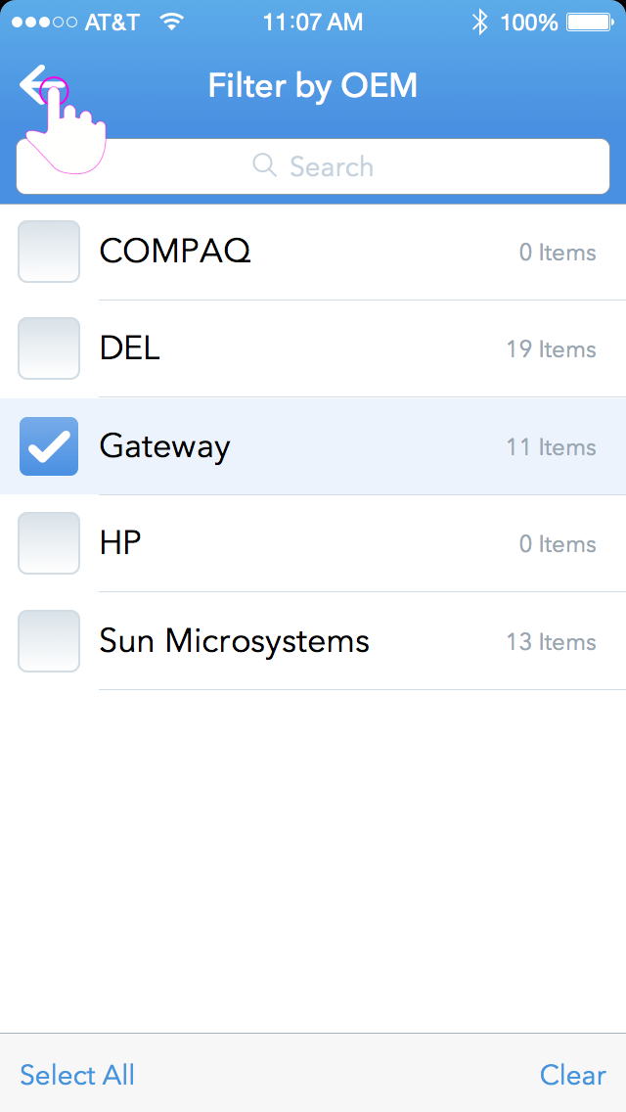
Task: Check the DEL manufacturer checkbox
Action: click(48, 348)
